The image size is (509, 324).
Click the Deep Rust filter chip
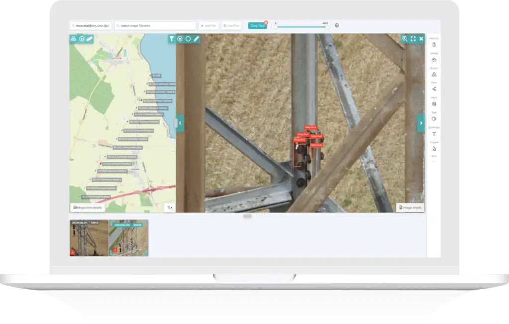point(257,26)
